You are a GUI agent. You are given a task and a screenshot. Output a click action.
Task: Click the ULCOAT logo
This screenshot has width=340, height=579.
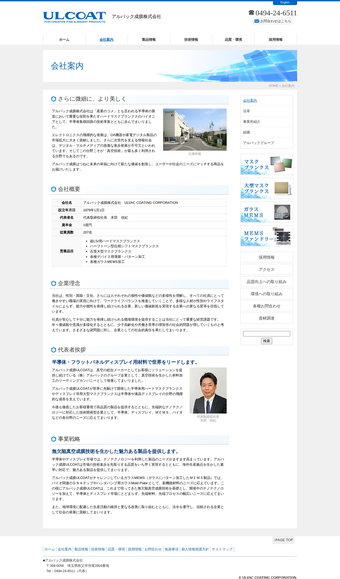[74, 17]
